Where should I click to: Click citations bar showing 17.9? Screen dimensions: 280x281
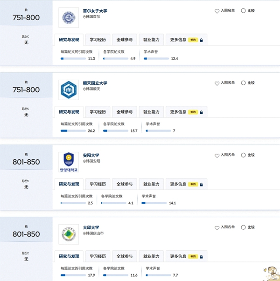pos(73,275)
